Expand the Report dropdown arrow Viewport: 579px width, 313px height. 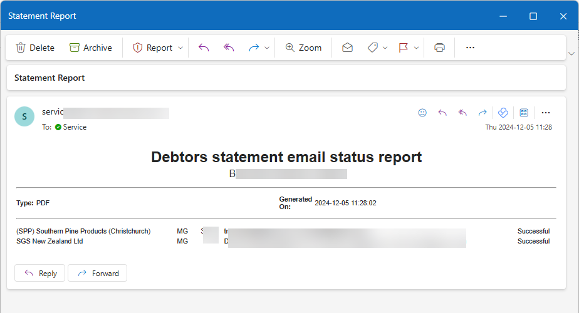(180, 48)
